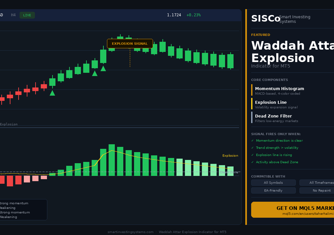Click the SISCo logo
Screen dimensions: 334x235
(266, 19)
